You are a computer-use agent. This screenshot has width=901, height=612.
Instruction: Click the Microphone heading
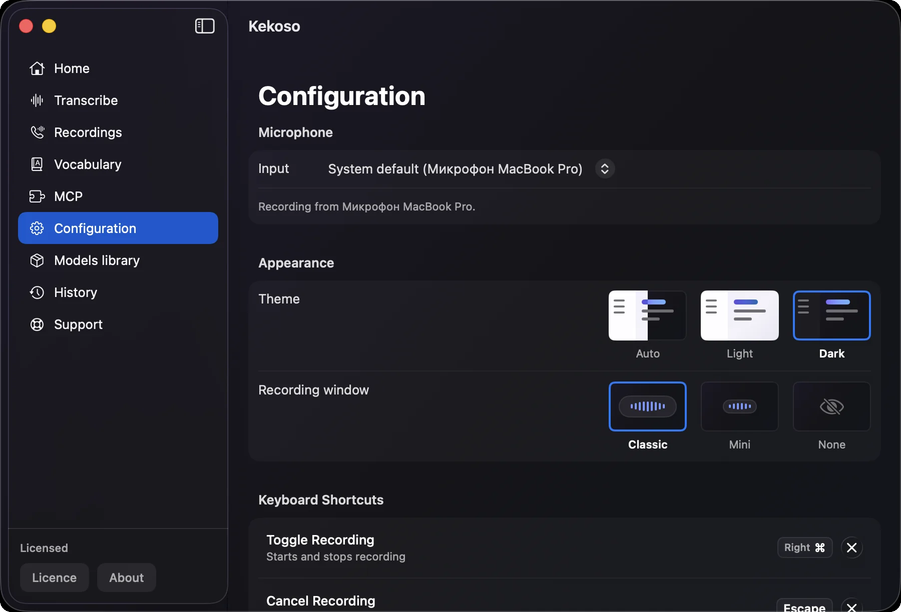296,132
